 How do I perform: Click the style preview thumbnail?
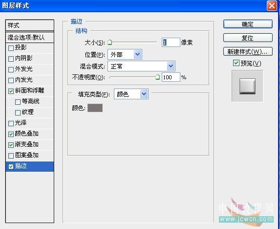click(x=247, y=86)
